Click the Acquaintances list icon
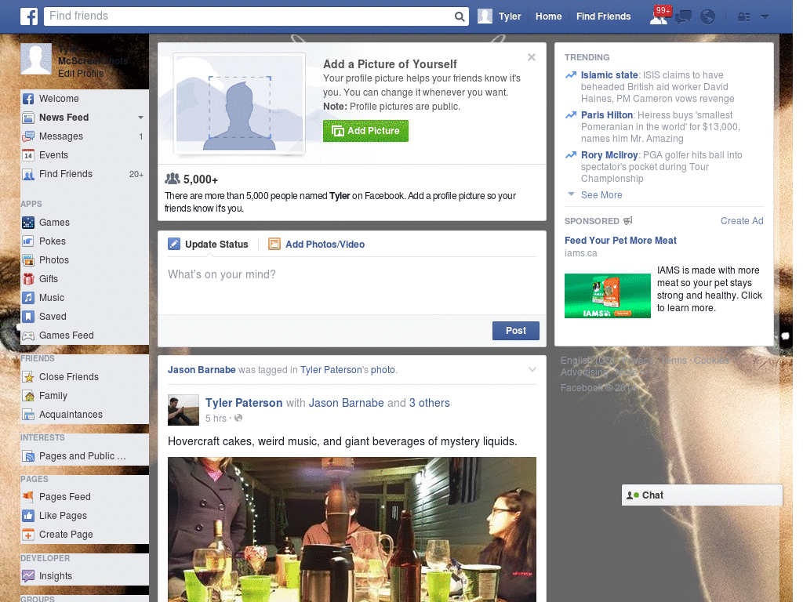 coord(28,415)
